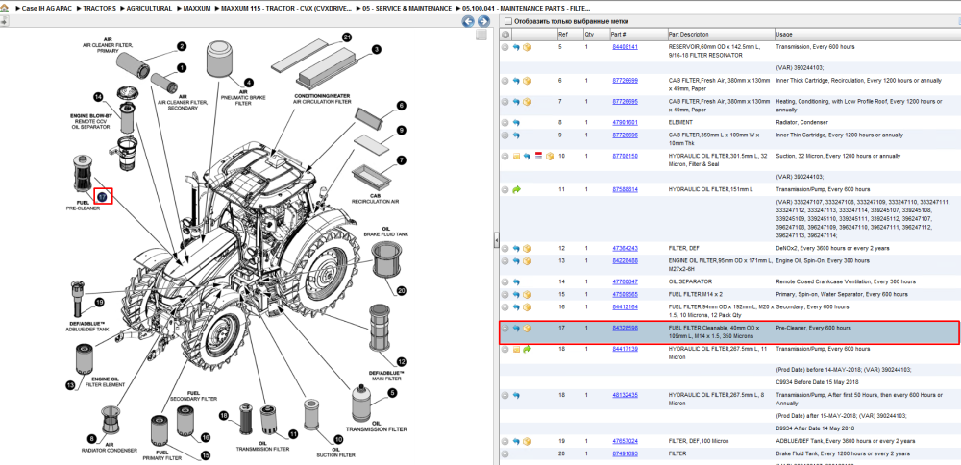
Task: Open the note icon for Ref 18 11 Micron
Action: tap(516, 349)
